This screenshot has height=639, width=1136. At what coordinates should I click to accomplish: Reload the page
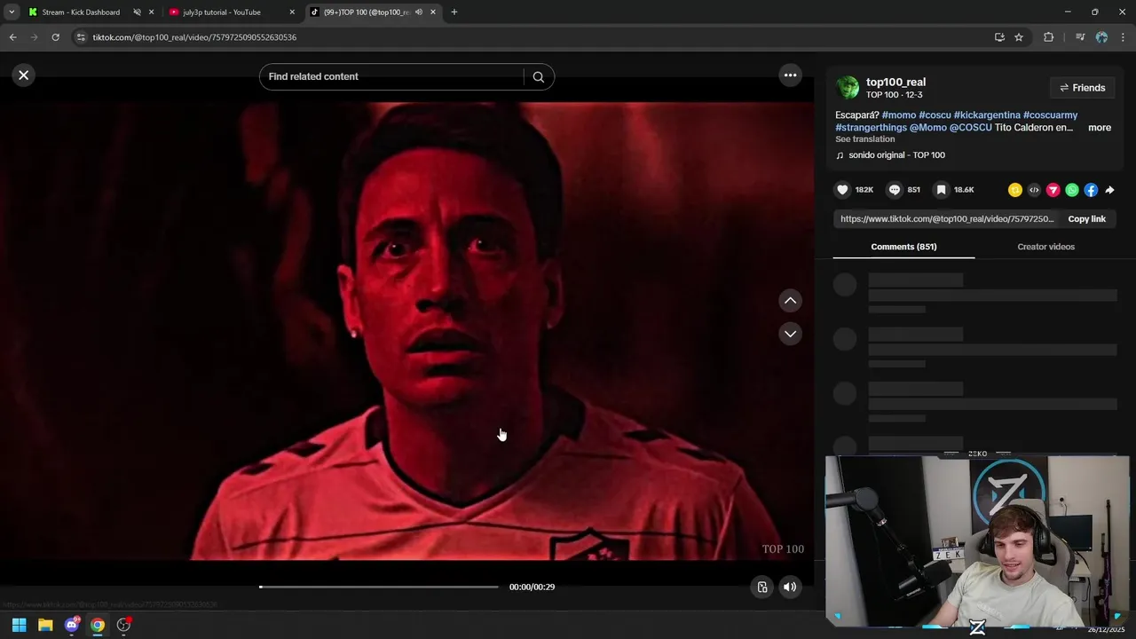pyautogui.click(x=55, y=37)
